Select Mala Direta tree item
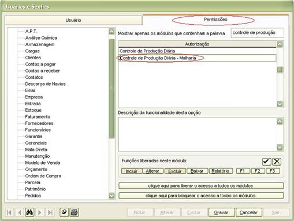 coord(36,150)
